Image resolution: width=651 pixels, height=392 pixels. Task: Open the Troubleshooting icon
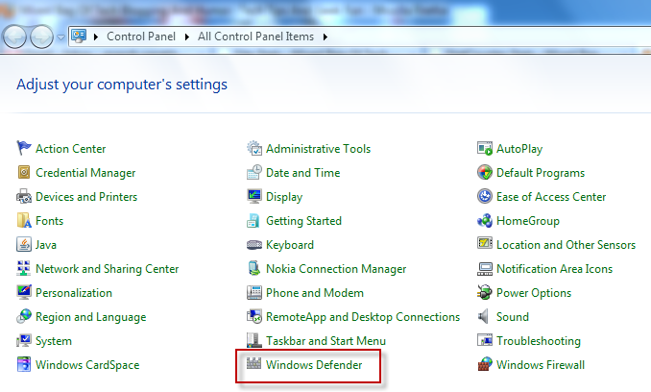click(485, 340)
